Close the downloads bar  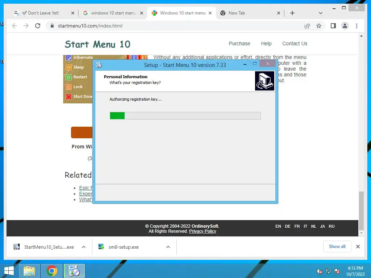coord(358,247)
